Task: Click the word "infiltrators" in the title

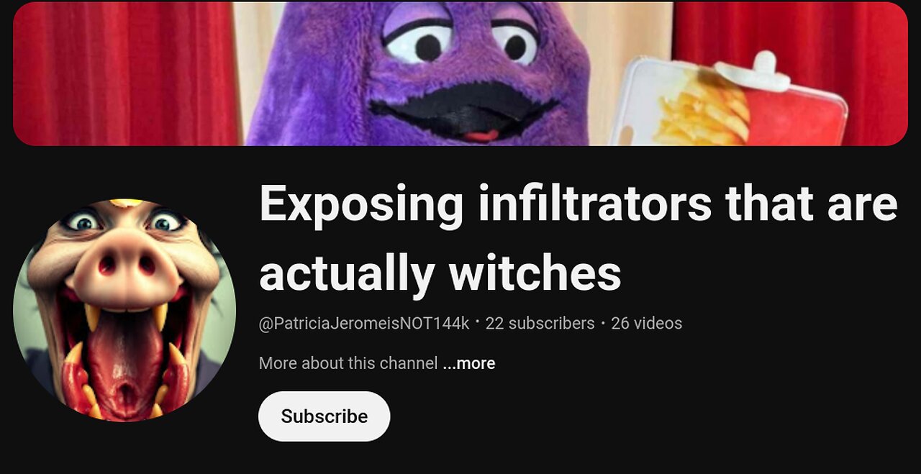Action: (594, 204)
